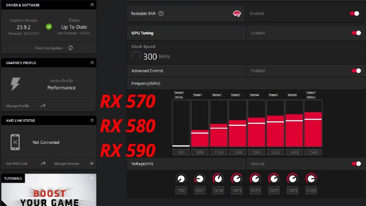Viewport: 366px width, 206px height.
Task: Click the red brain icon in Resizable BAR row
Action: [237, 14]
